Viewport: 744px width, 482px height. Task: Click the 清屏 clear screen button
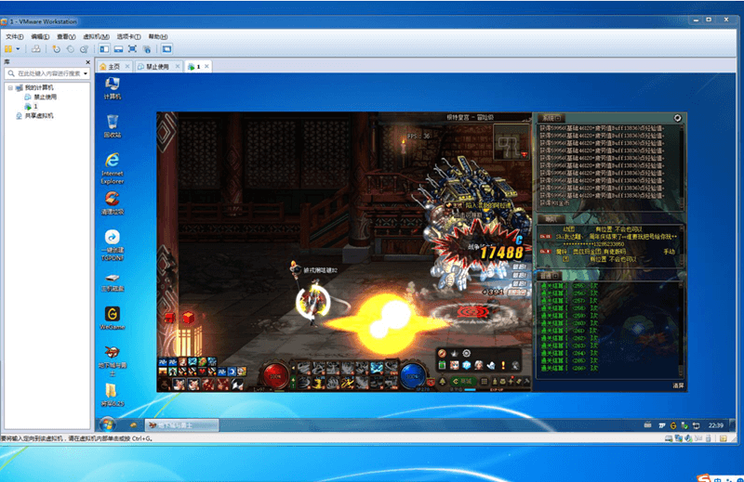pyautogui.click(x=678, y=385)
